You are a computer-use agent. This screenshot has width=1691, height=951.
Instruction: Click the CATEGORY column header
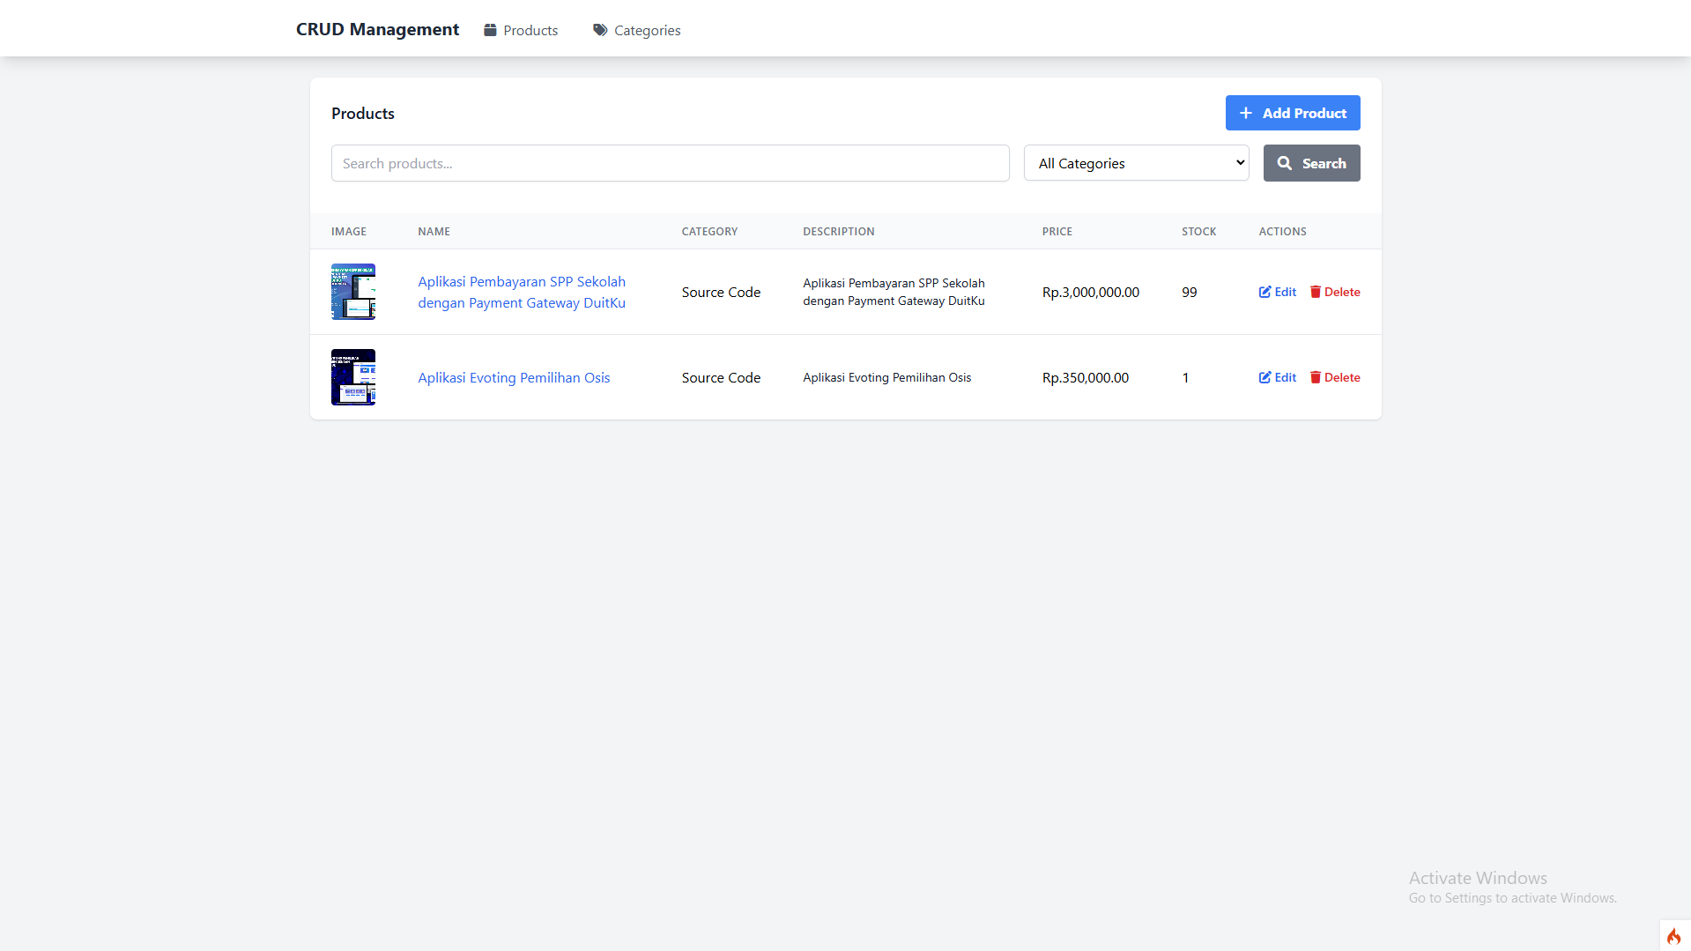(709, 231)
